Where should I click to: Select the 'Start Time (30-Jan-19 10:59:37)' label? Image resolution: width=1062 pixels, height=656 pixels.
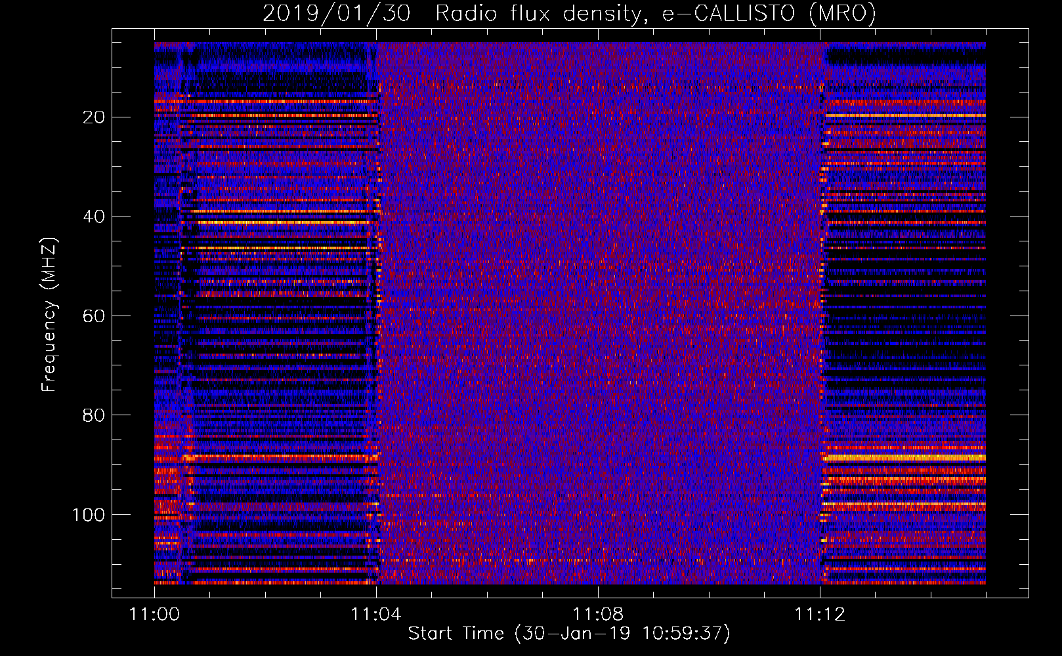click(569, 634)
